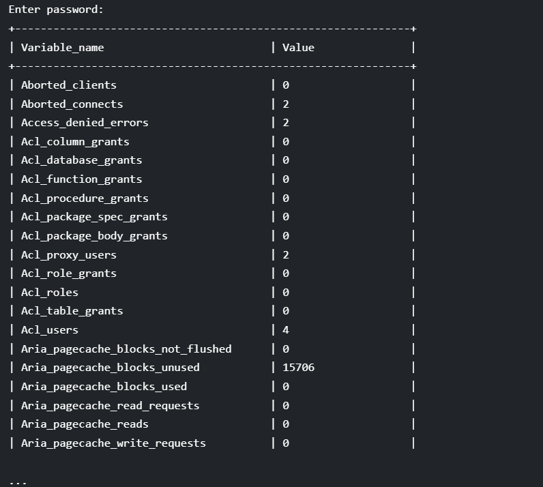The height and width of the screenshot is (487, 543).
Task: Select the Access_denied_errors entry
Action: pos(85,123)
